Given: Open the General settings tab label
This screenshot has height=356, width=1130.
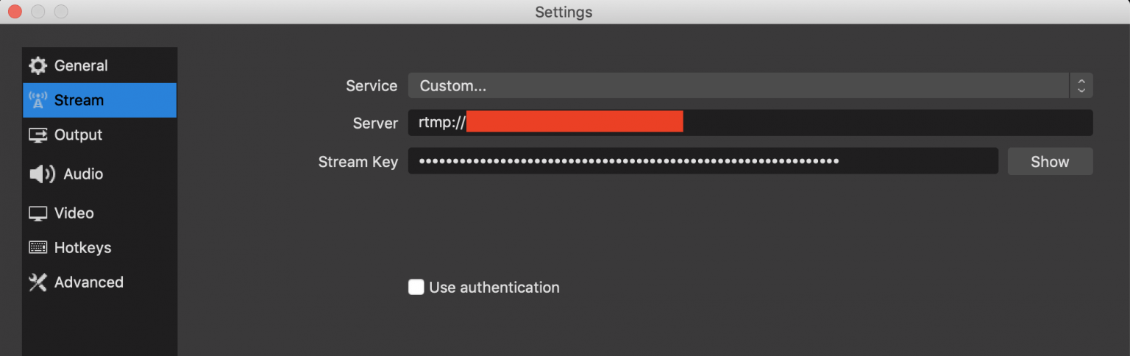Looking at the screenshot, I should tap(81, 66).
